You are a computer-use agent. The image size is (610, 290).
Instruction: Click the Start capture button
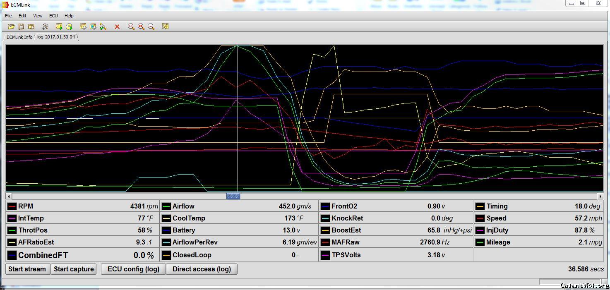click(x=74, y=269)
